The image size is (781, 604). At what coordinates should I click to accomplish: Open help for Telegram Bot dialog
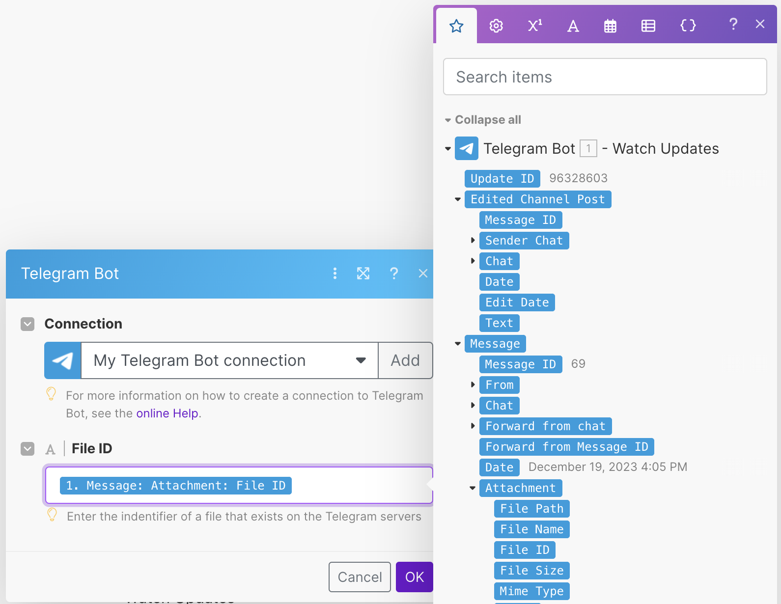(x=394, y=274)
